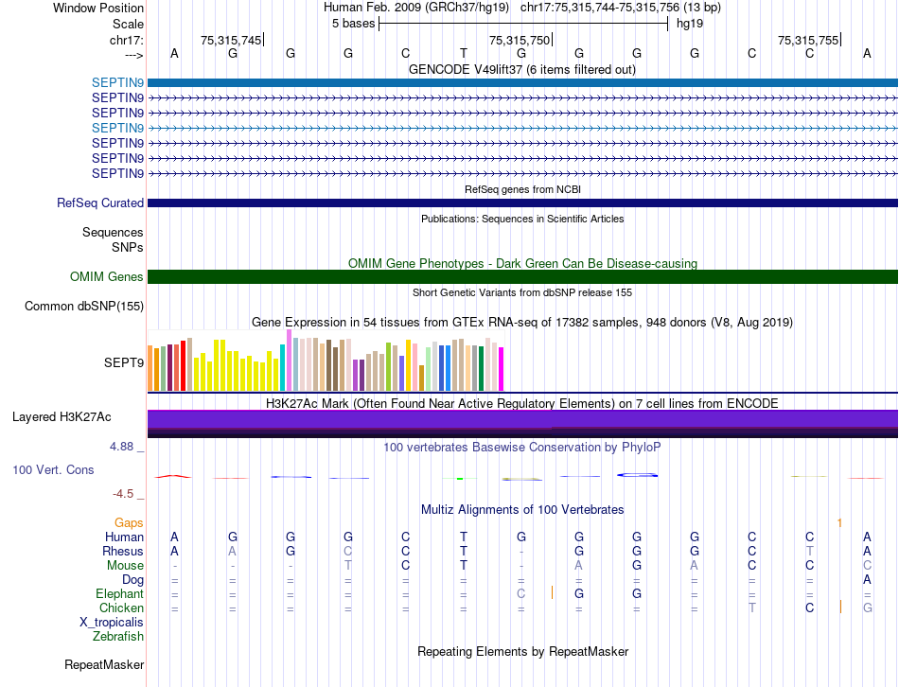Select the X_tropicalis species label
The width and height of the screenshot is (899, 687).
(112, 622)
